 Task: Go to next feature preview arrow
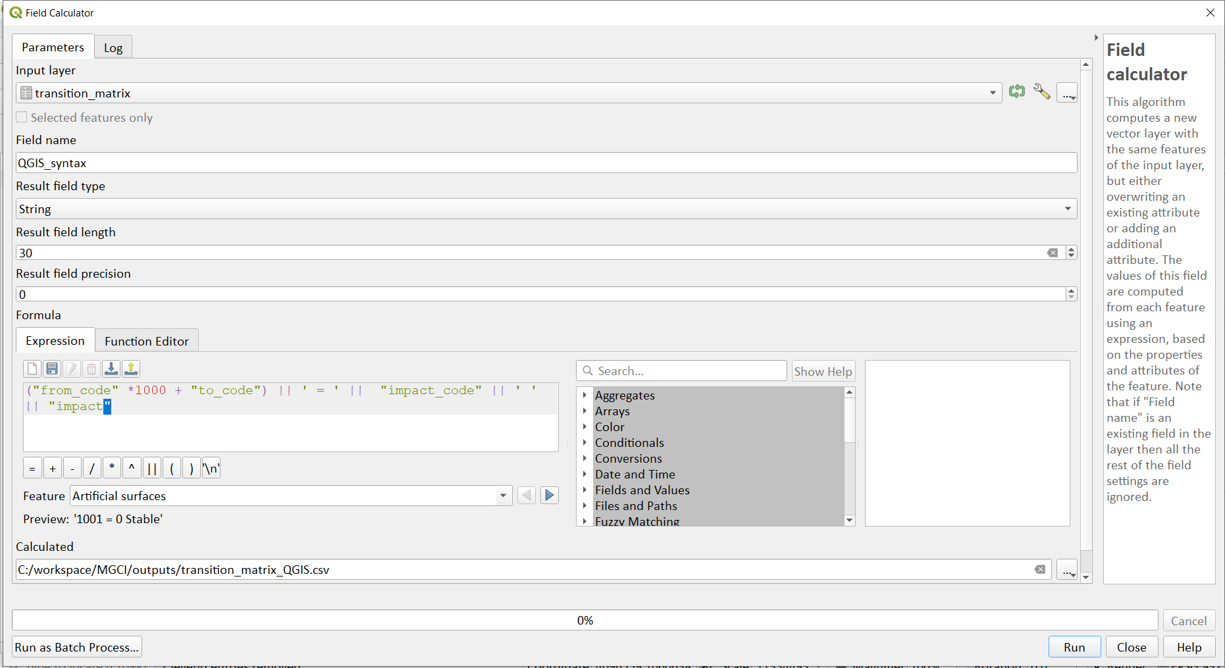tap(550, 495)
